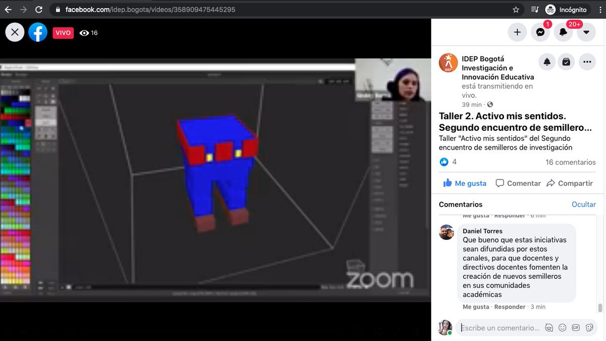606x341 pixels.
Task: Bookmark this page with the star
Action: pos(516,10)
